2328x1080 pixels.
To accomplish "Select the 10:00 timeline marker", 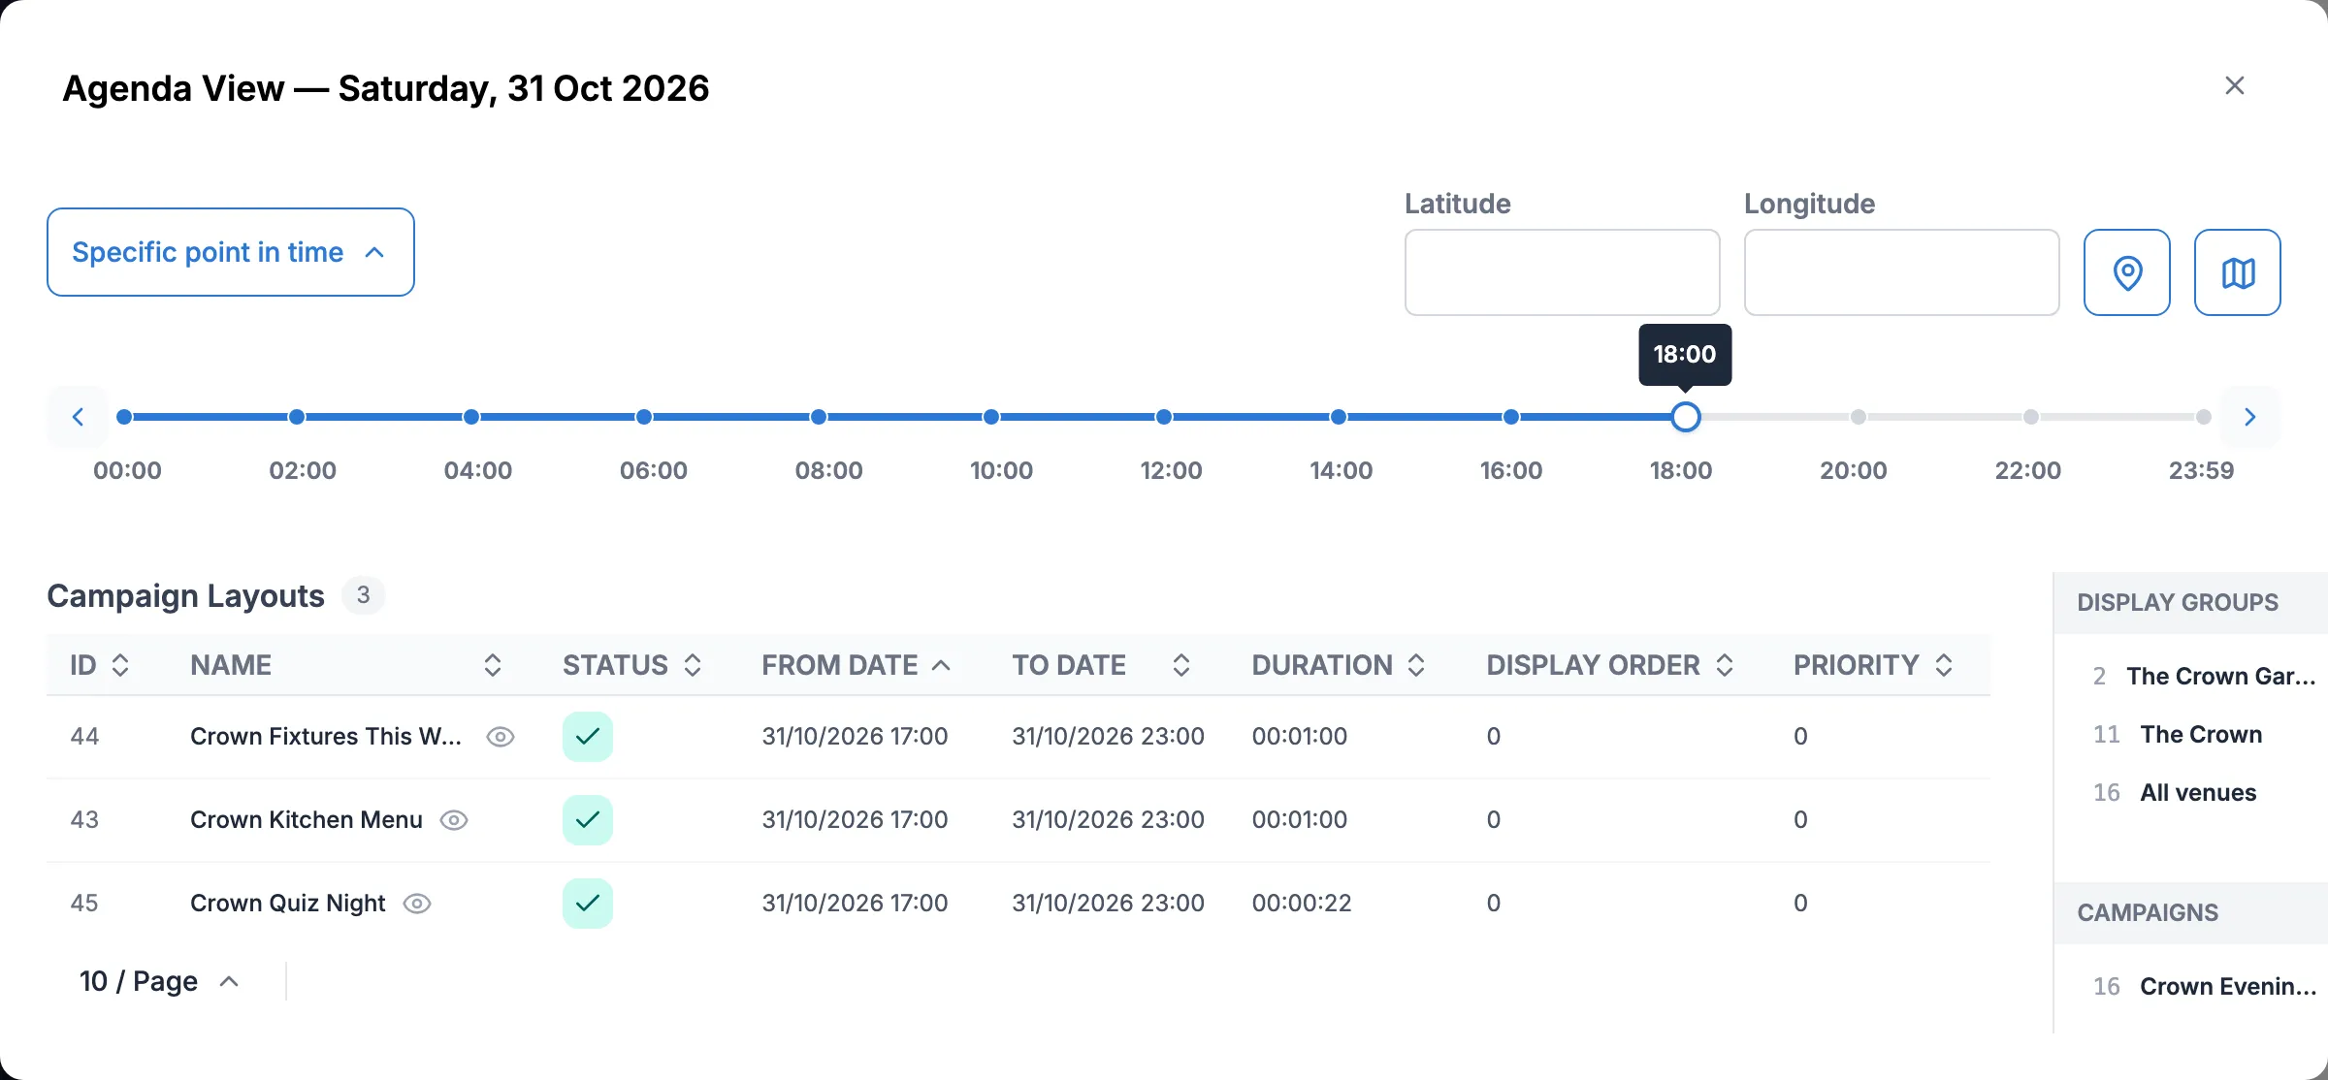I will pyautogui.click(x=991, y=417).
